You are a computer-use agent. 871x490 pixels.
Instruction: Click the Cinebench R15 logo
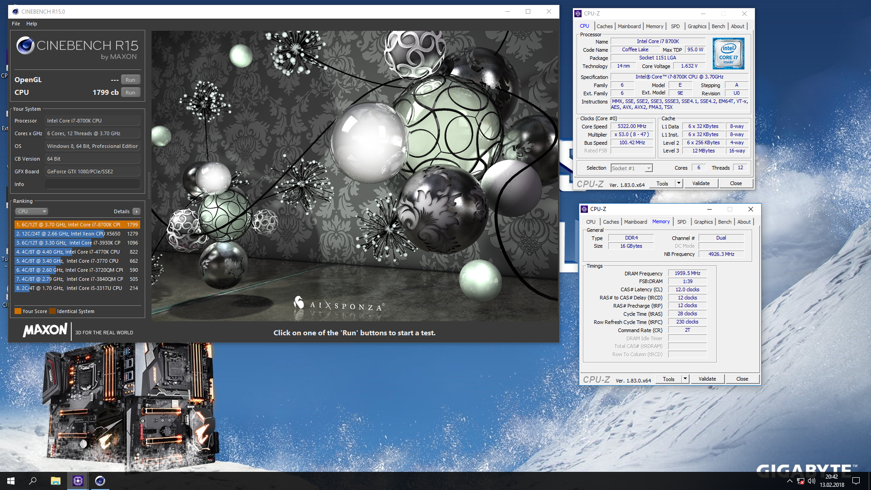coord(78,49)
